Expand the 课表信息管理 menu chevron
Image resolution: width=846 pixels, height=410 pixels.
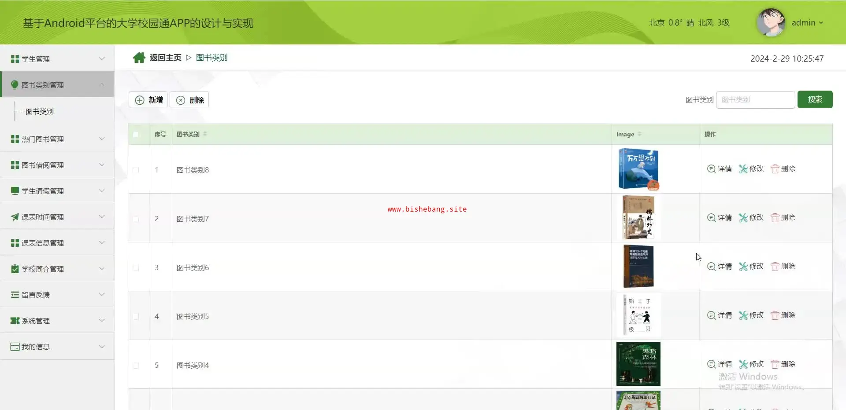(x=102, y=242)
